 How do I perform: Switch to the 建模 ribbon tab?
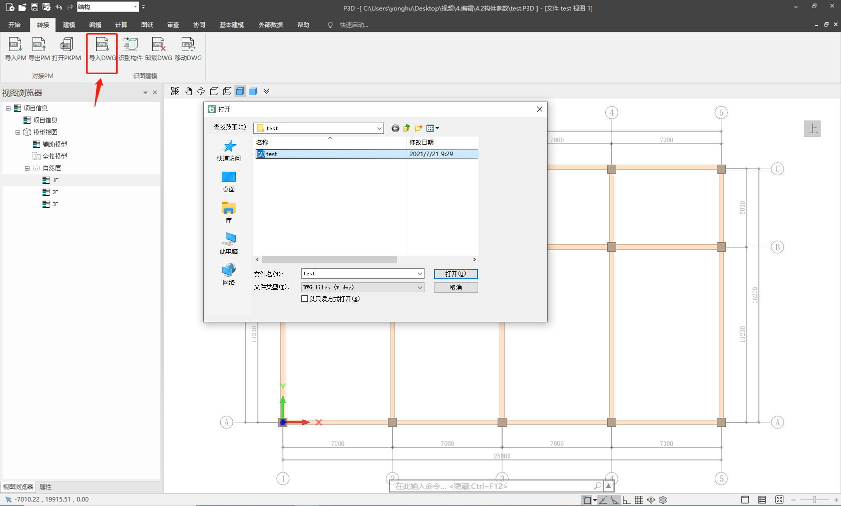69,25
